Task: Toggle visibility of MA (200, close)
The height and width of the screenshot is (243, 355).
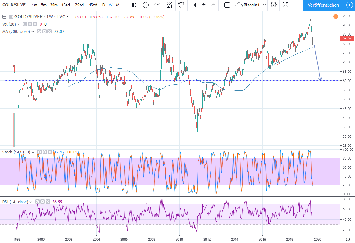Action: [x=39, y=32]
